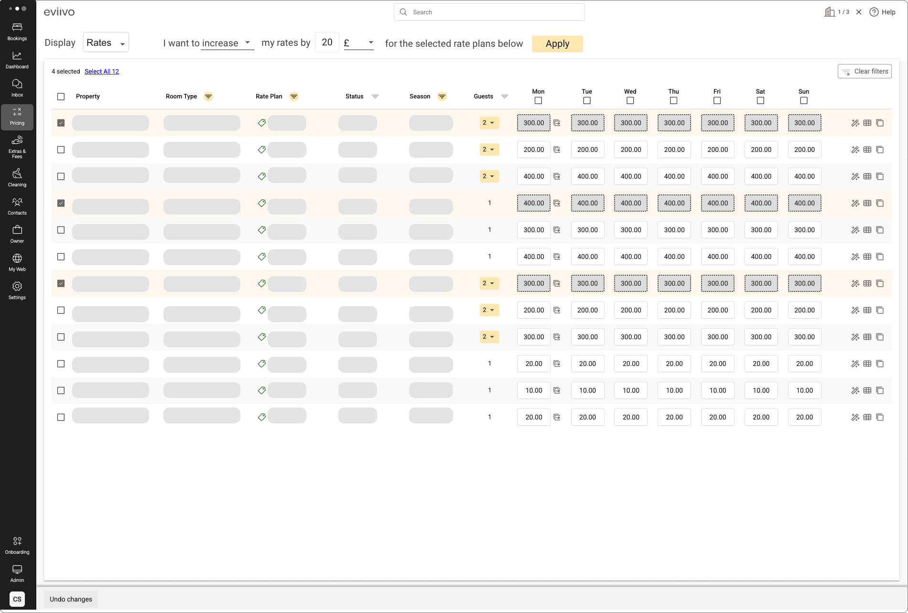This screenshot has width=908, height=613.
Task: Click the Season column filter icon
Action: 442,97
